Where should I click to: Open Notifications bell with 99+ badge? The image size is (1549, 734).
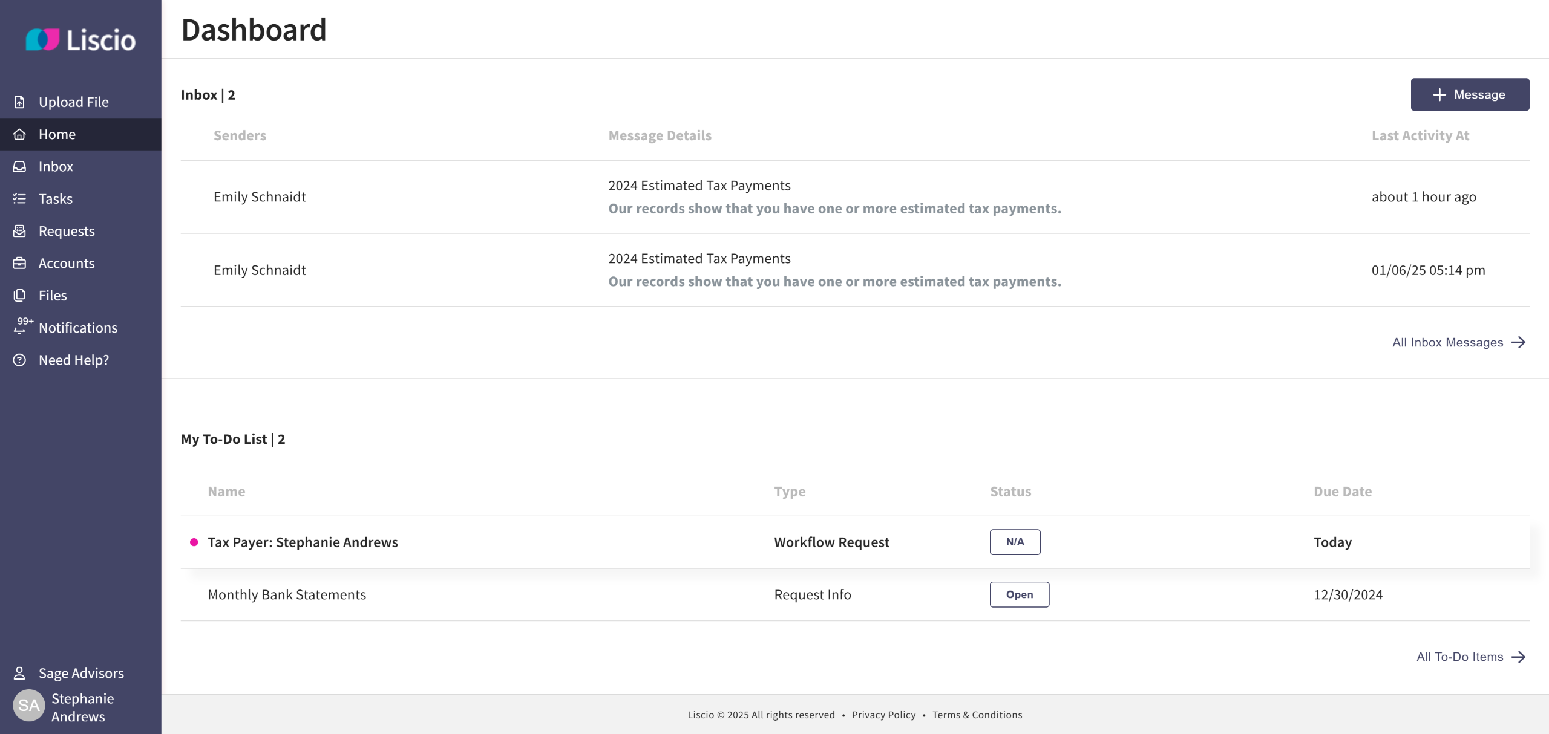(x=21, y=327)
